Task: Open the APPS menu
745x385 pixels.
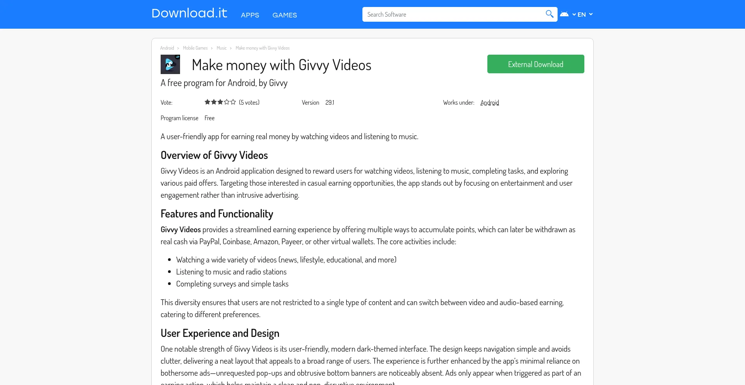Action: [x=250, y=15]
